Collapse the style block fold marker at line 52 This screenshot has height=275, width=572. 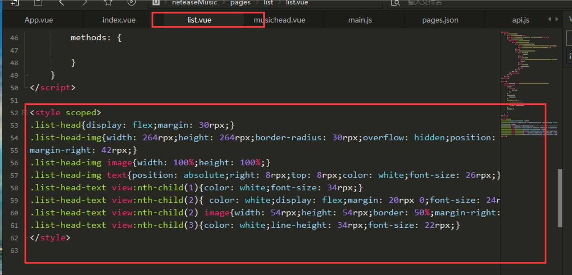coord(25,113)
